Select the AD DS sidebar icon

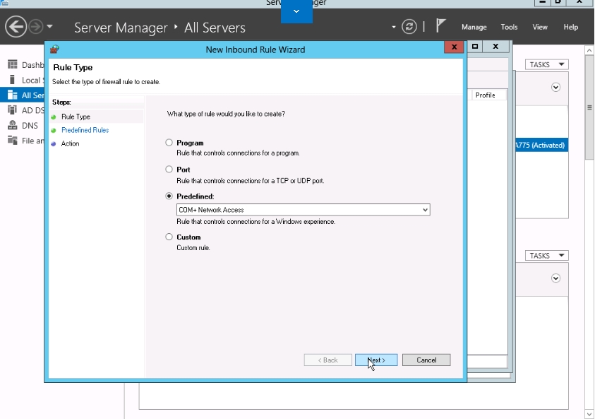(x=12, y=110)
